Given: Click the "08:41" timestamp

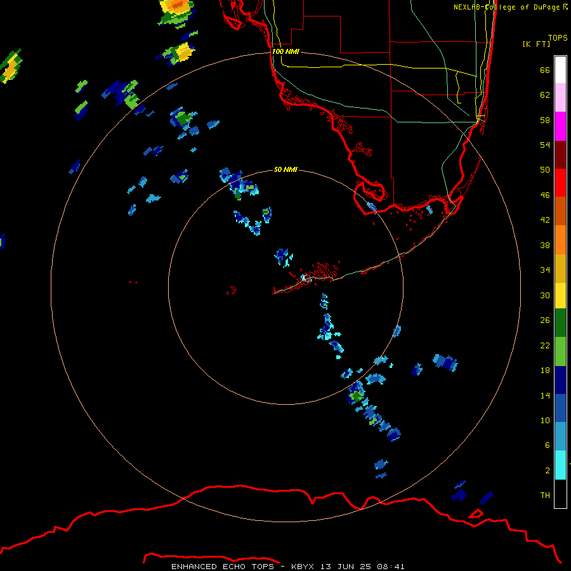Looking at the screenshot, I should [x=391, y=567].
